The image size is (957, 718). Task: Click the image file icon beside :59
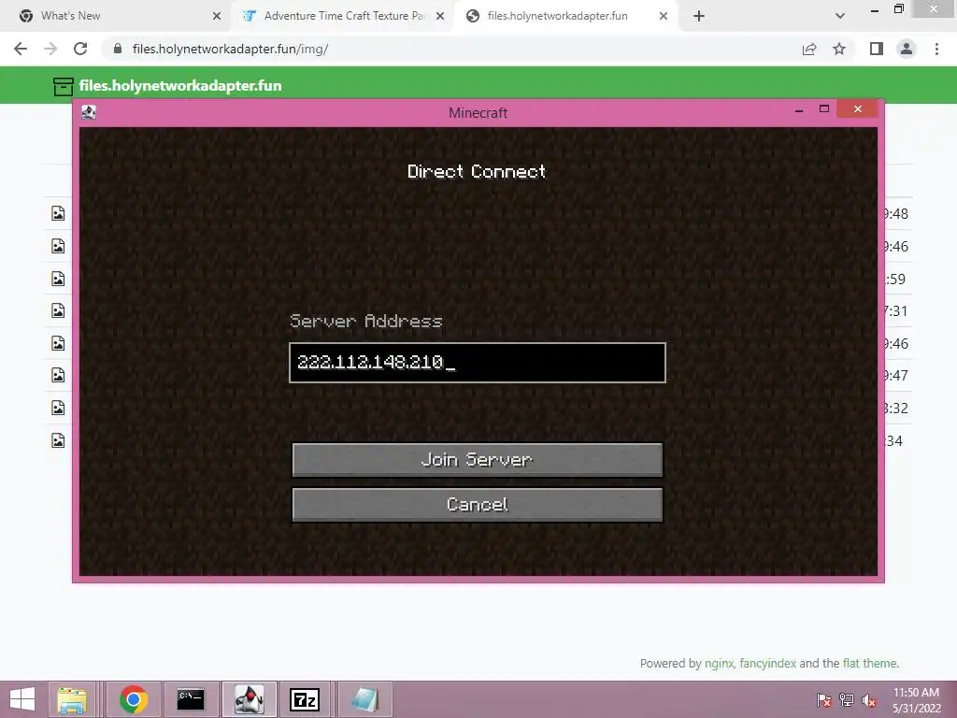(58, 279)
